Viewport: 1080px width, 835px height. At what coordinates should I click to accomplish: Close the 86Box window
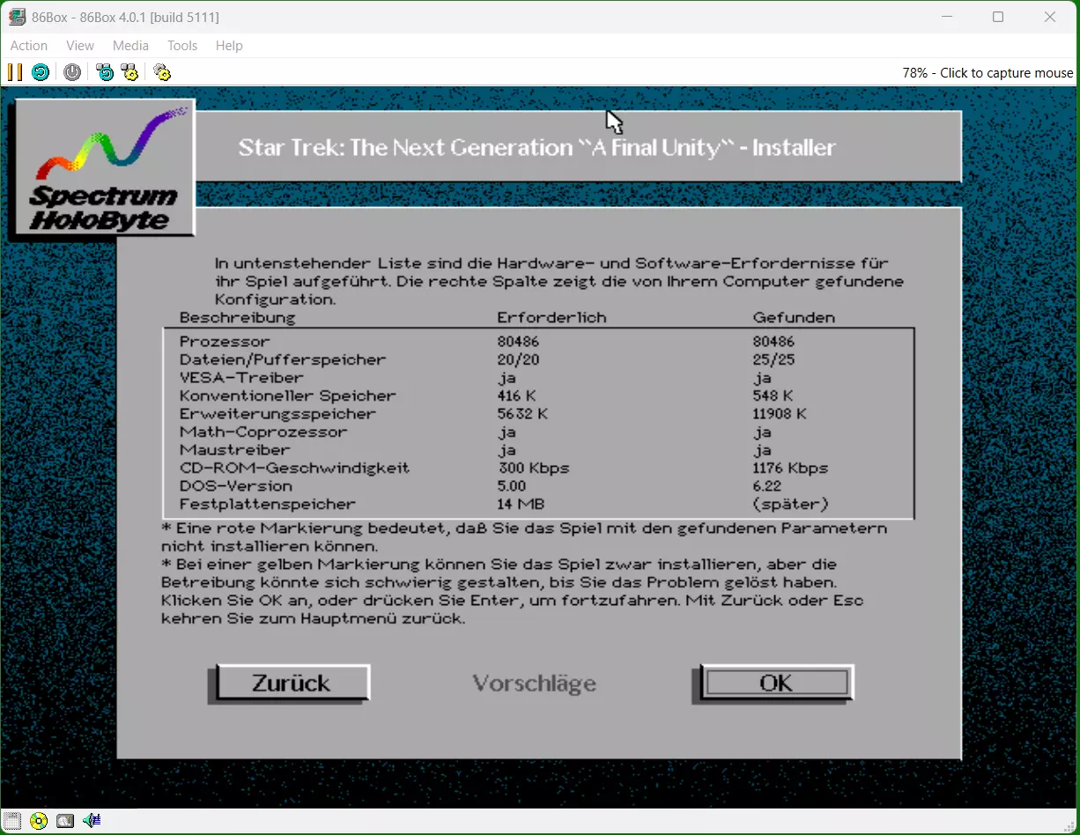coord(1050,17)
